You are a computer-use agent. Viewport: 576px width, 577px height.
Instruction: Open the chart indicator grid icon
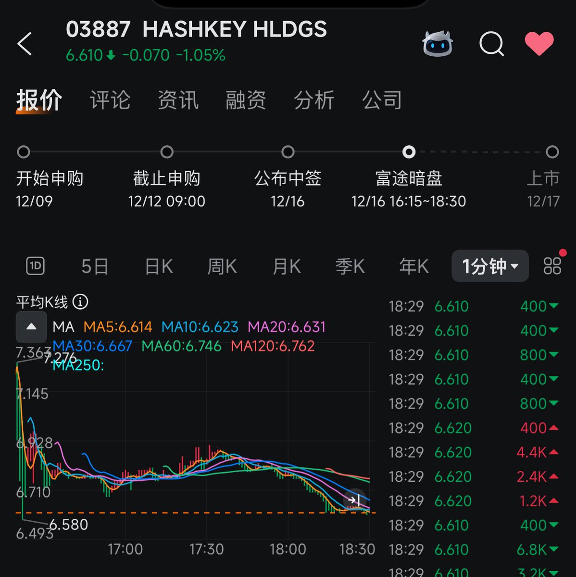(x=552, y=265)
